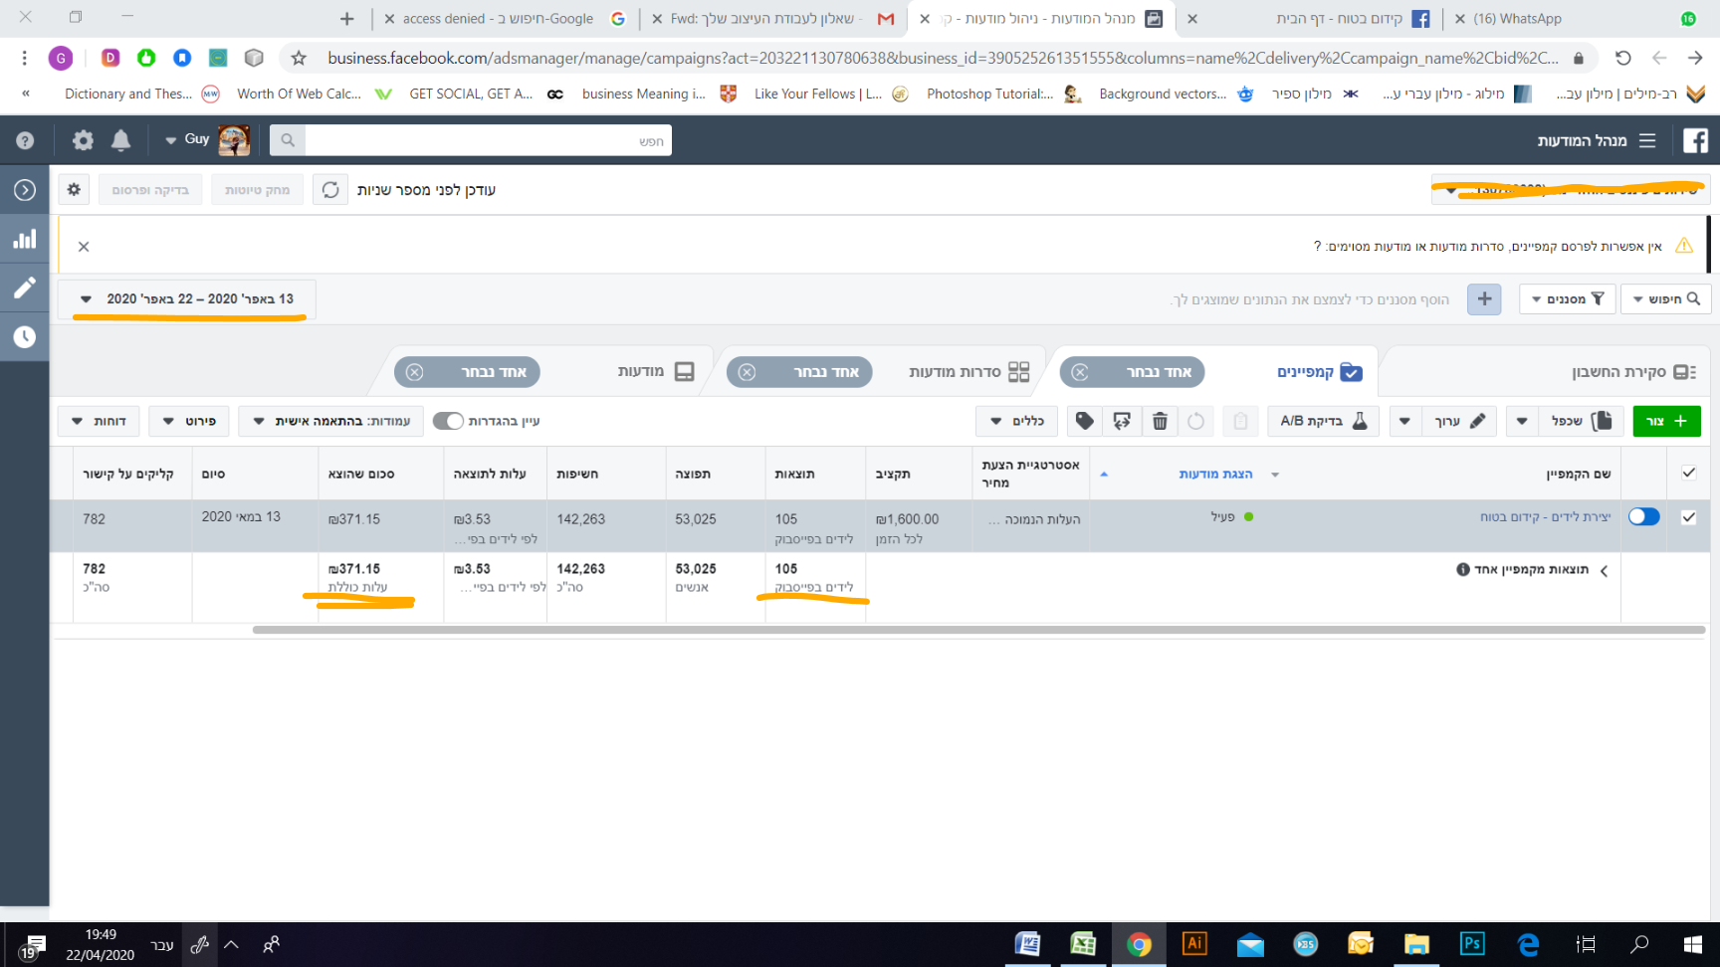Open the Columns: Custom (עמודות) dropdown
The height and width of the screenshot is (967, 1720).
[x=331, y=421]
